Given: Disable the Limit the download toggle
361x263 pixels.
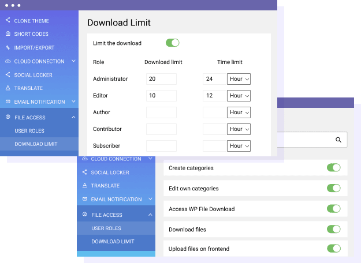Looking at the screenshot, I should point(172,43).
